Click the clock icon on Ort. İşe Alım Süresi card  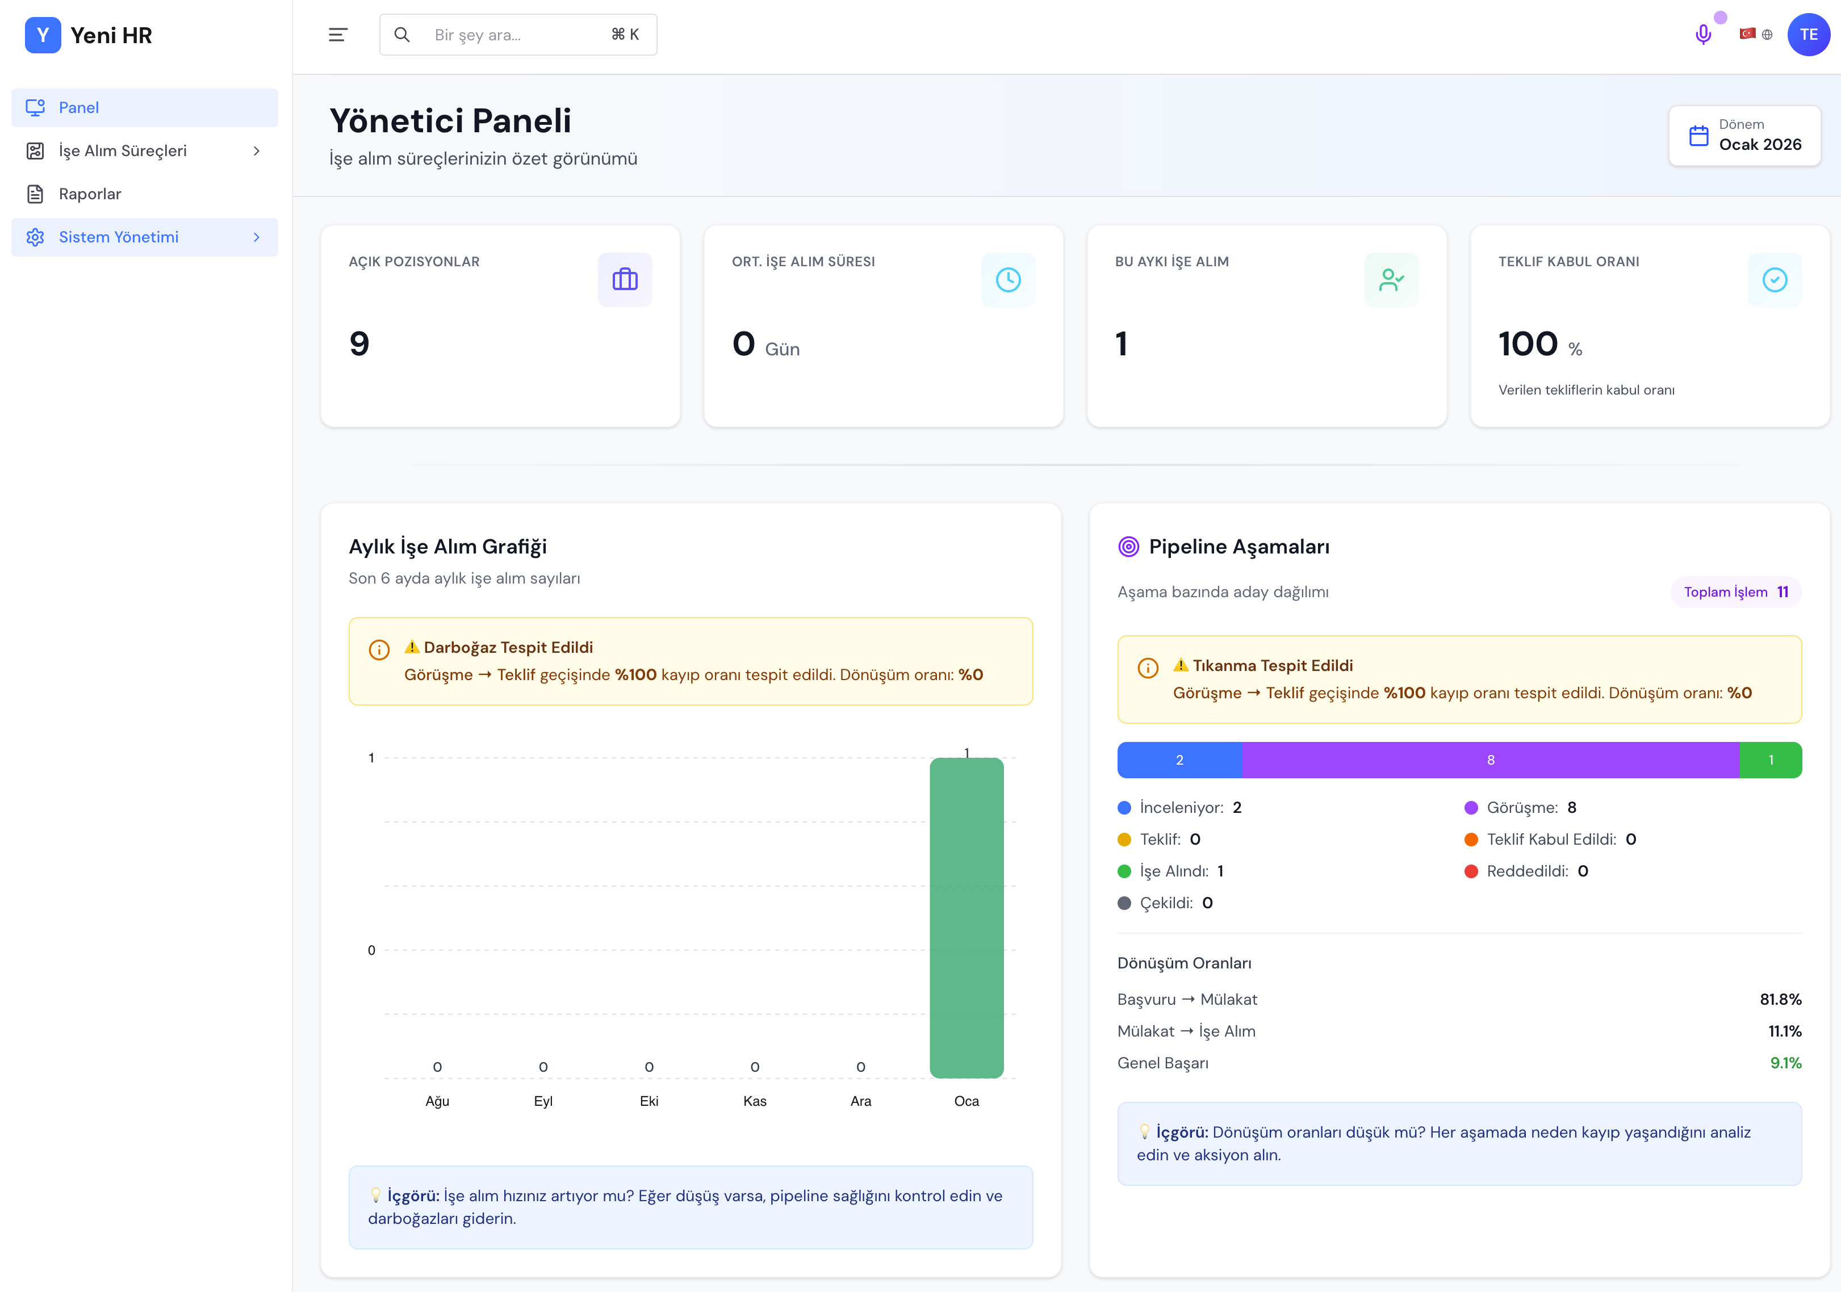click(1008, 280)
